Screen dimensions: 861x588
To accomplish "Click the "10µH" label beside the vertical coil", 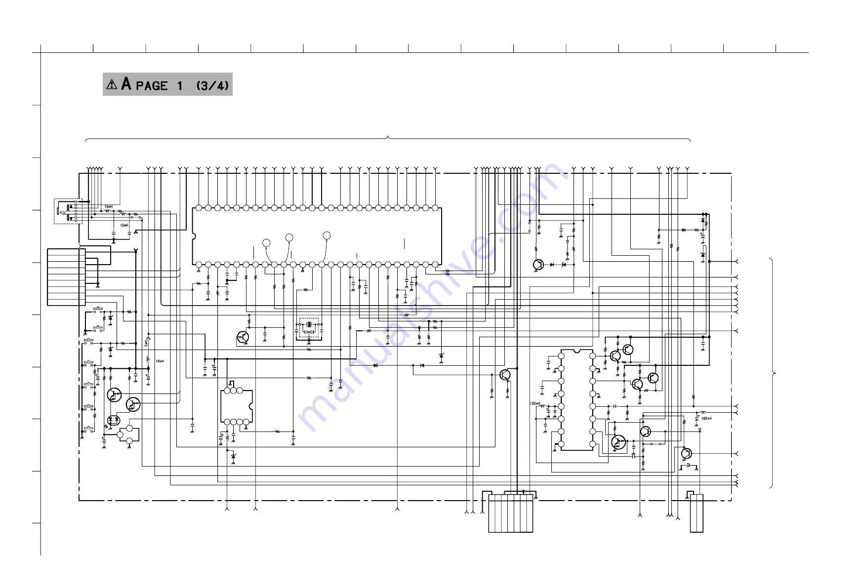I will (x=160, y=361).
